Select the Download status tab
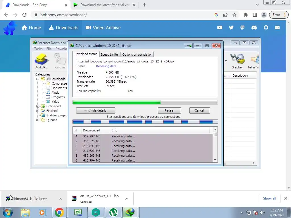The height and width of the screenshot is (218, 291). point(86,54)
